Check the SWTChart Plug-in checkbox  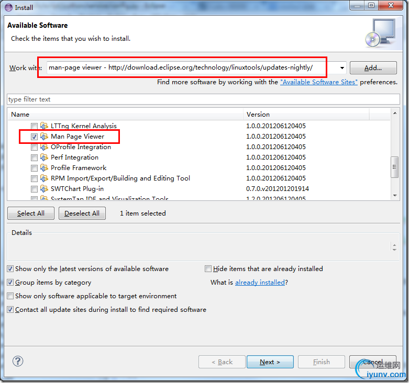(34, 189)
